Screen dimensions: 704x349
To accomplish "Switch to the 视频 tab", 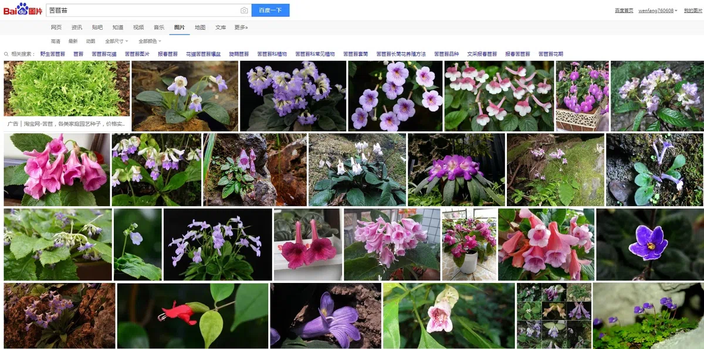I will 138,28.
